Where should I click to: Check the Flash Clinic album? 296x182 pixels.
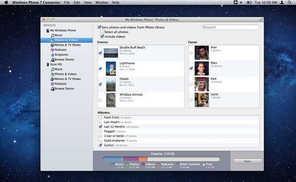point(101,117)
